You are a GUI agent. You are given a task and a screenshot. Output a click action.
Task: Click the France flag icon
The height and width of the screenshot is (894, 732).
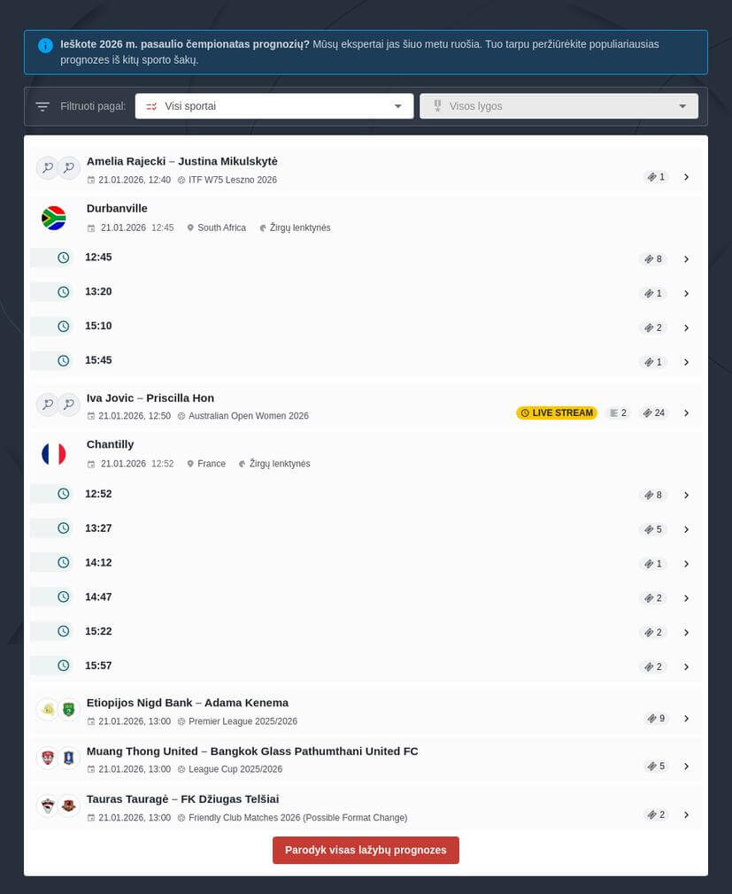pos(54,454)
